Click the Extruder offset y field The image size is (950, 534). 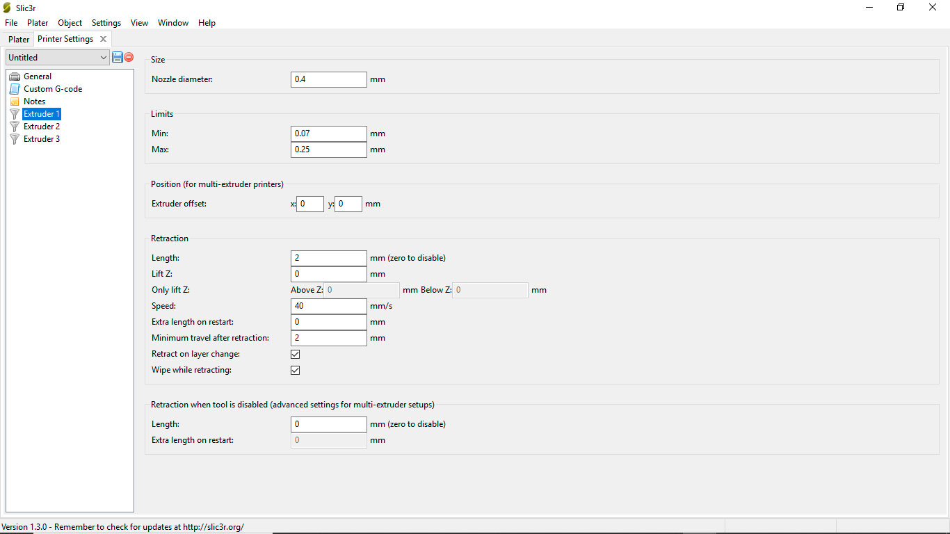pyautogui.click(x=348, y=204)
